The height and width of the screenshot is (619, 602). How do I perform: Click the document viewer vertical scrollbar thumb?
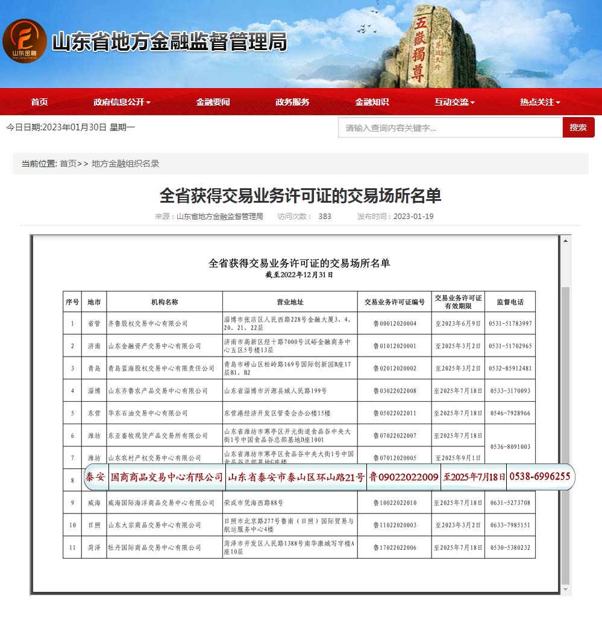565,422
